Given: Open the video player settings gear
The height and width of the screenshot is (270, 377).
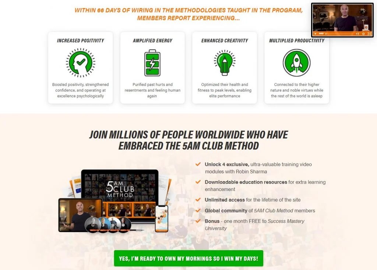Looking at the screenshot, I should 363,34.
